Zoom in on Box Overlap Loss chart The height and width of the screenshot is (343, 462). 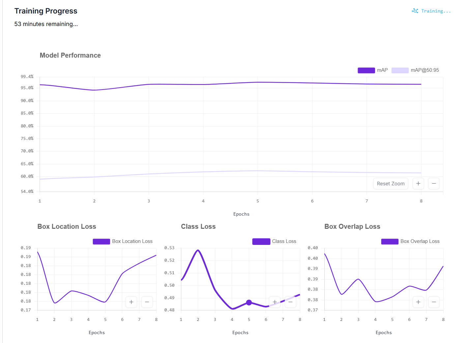click(x=418, y=302)
